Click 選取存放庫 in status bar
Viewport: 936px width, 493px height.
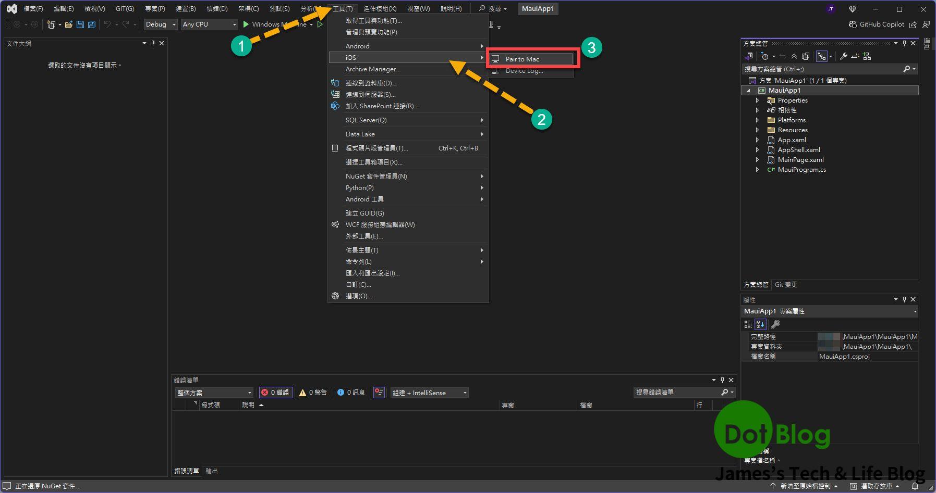tap(876, 486)
